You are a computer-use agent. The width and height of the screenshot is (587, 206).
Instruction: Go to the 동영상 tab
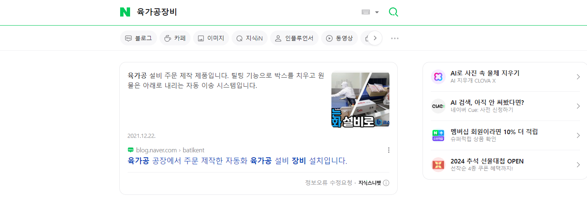tap(339, 38)
